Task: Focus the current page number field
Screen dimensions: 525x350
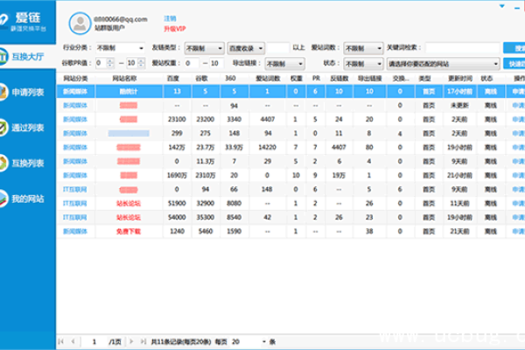Action: (94, 341)
